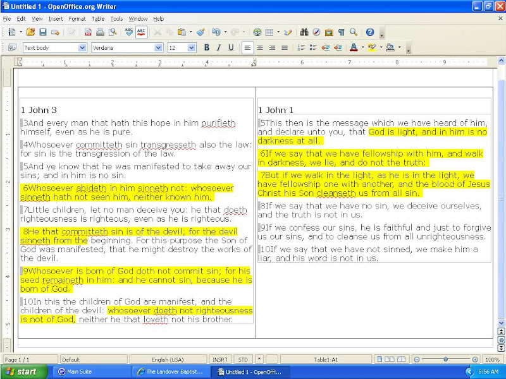
Task: Toggle AutoSpellcheck ABC button
Action: [x=141, y=32]
